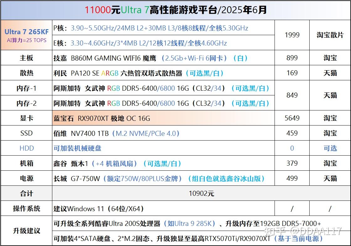Viewport: 351px width, 246px height.
Task: Click the 10902元 total price cell
Action: point(202,193)
